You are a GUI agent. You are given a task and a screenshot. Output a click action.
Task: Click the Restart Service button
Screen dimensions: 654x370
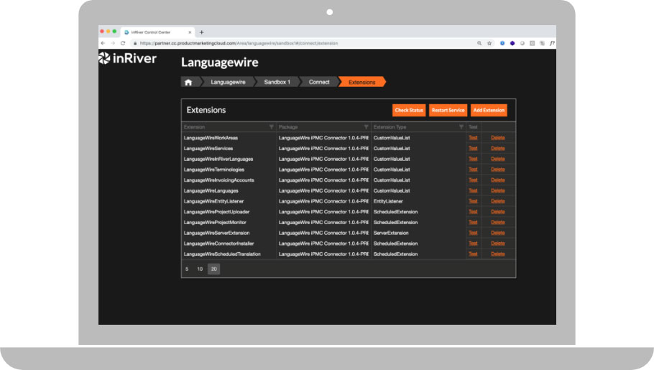[448, 110]
